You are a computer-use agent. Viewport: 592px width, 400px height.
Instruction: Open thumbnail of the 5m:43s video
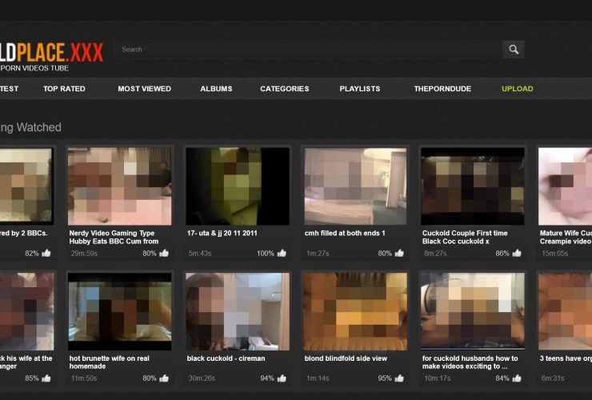click(x=238, y=186)
